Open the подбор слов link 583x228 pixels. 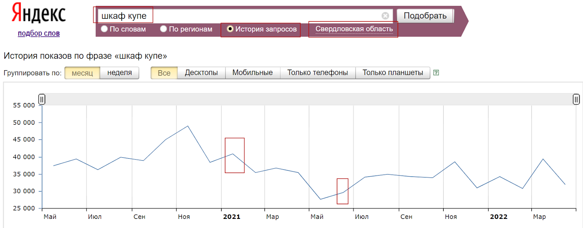tap(39, 33)
